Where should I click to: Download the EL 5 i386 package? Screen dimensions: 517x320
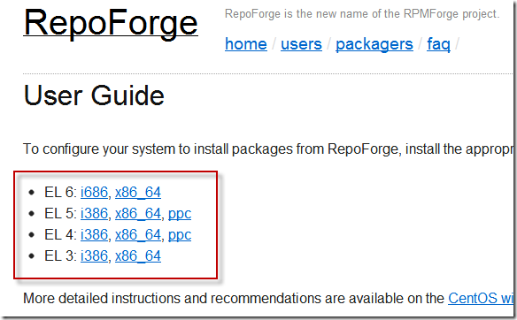(95, 213)
